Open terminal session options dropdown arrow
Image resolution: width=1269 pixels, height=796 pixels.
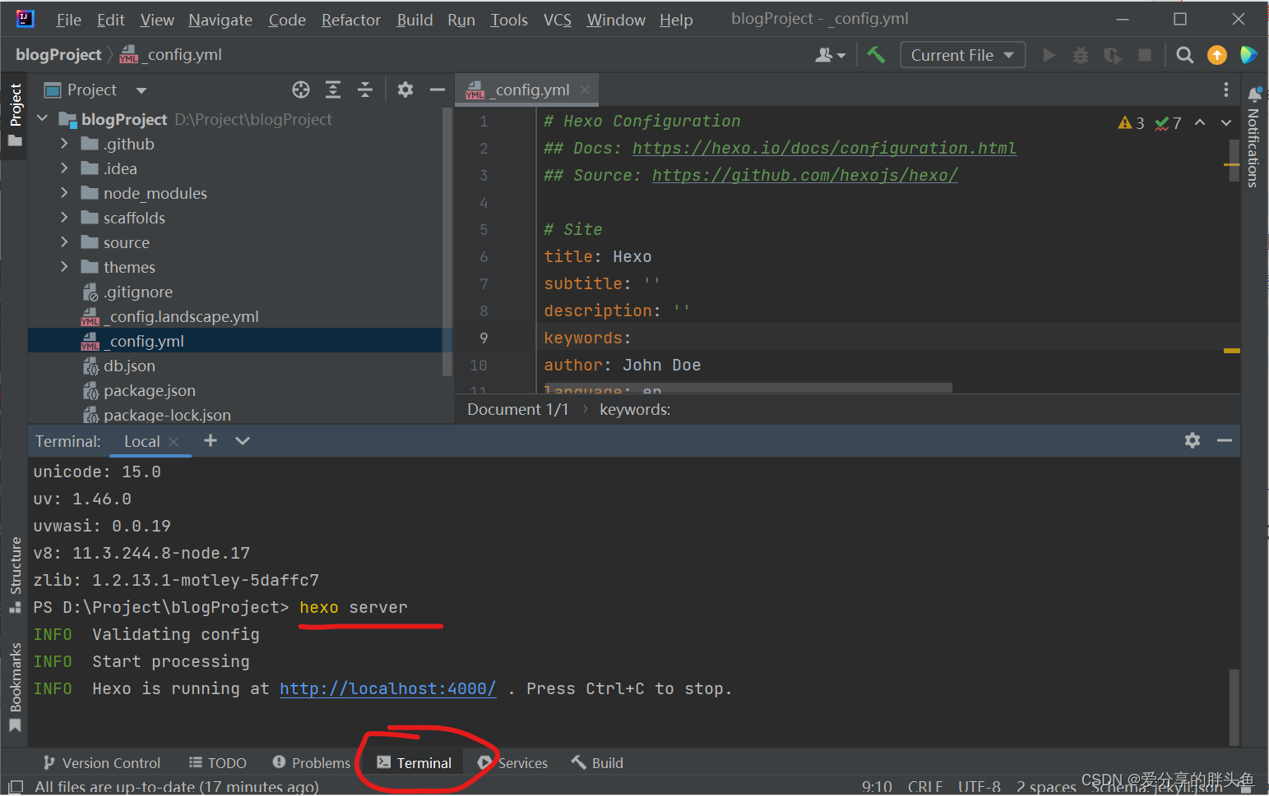click(x=243, y=441)
